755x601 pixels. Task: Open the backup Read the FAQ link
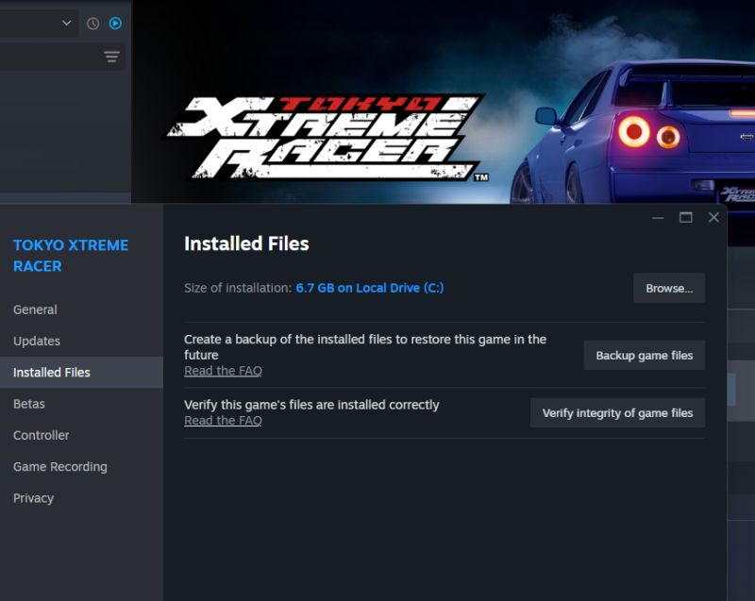click(223, 371)
